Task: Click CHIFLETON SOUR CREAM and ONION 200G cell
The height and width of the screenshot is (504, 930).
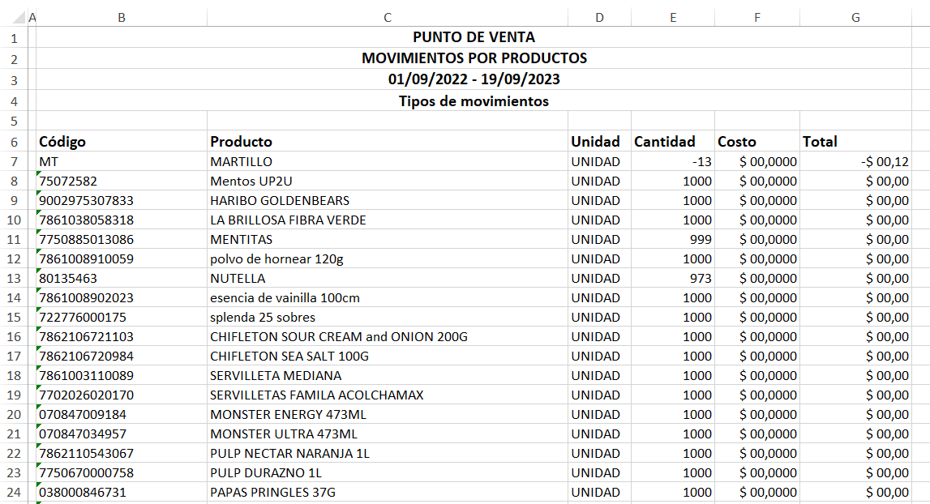Action: click(x=388, y=337)
